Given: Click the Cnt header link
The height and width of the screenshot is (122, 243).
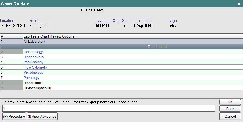Looking at the screenshot, I should [115, 21].
